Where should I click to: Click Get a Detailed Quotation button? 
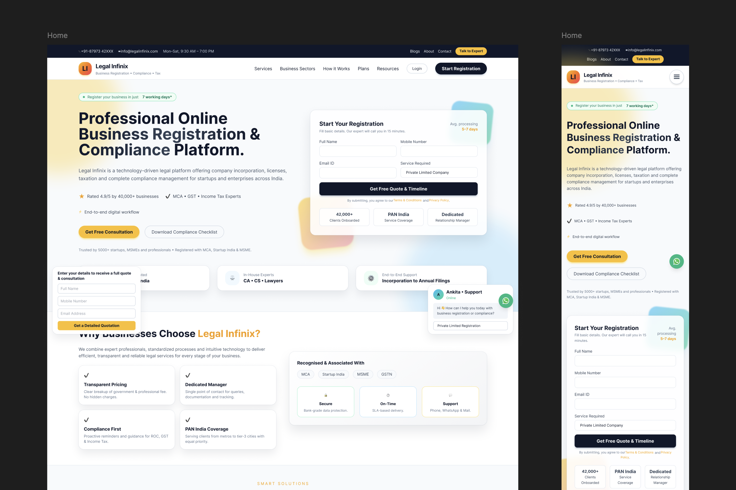coord(97,326)
